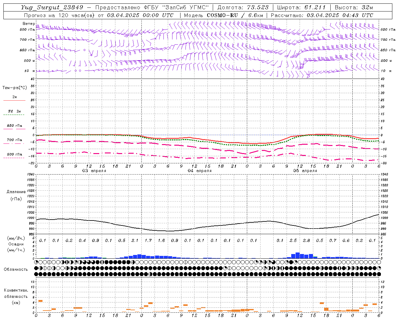Click the 'Тем-ра(°C)' temperature panel label

pos(15,88)
